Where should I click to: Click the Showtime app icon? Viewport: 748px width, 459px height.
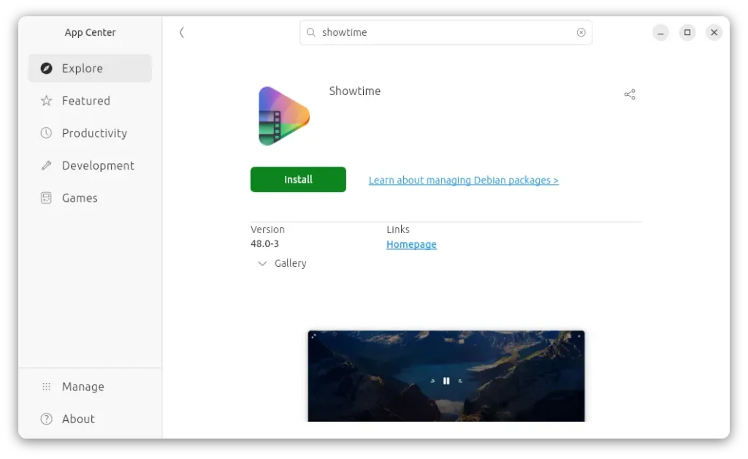[x=283, y=115]
